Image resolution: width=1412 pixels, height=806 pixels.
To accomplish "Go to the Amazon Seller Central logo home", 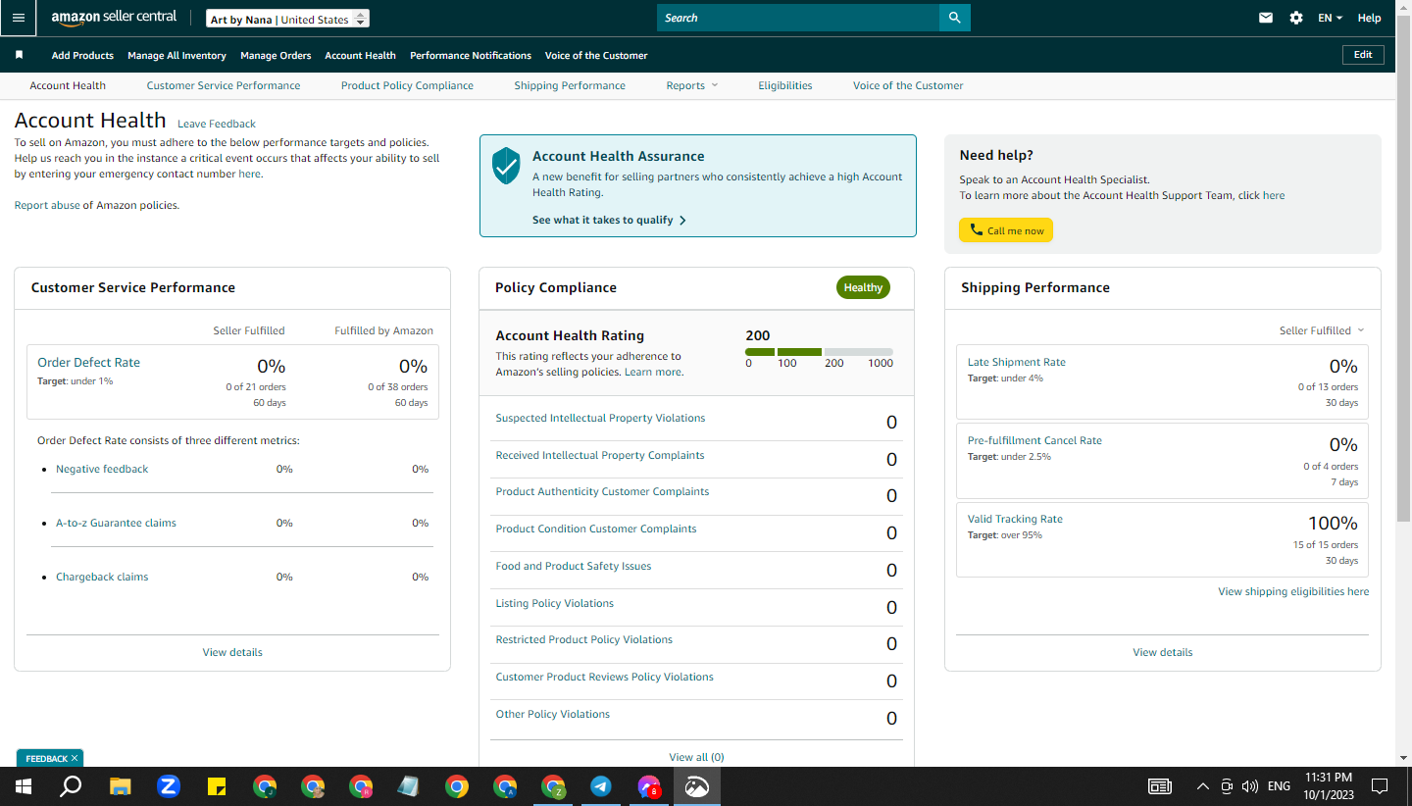I will point(114,18).
